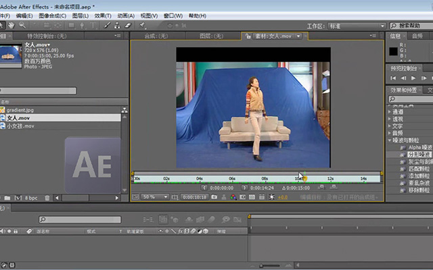433x270 pixels.
Task: Open the 50% magnification dropdown
Action: (x=155, y=197)
